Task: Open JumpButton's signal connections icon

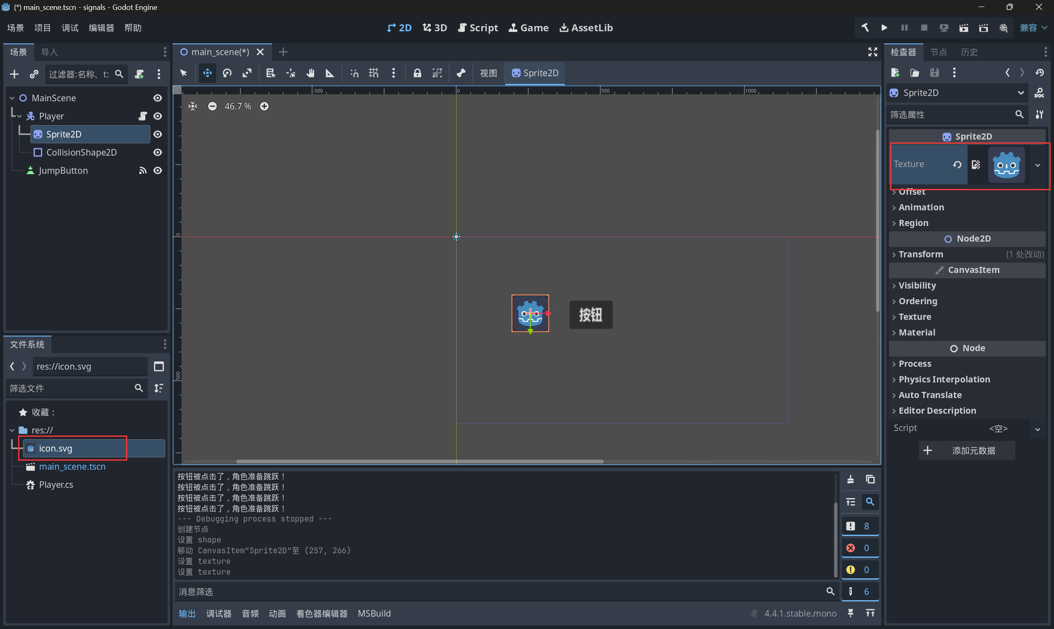Action: [143, 170]
